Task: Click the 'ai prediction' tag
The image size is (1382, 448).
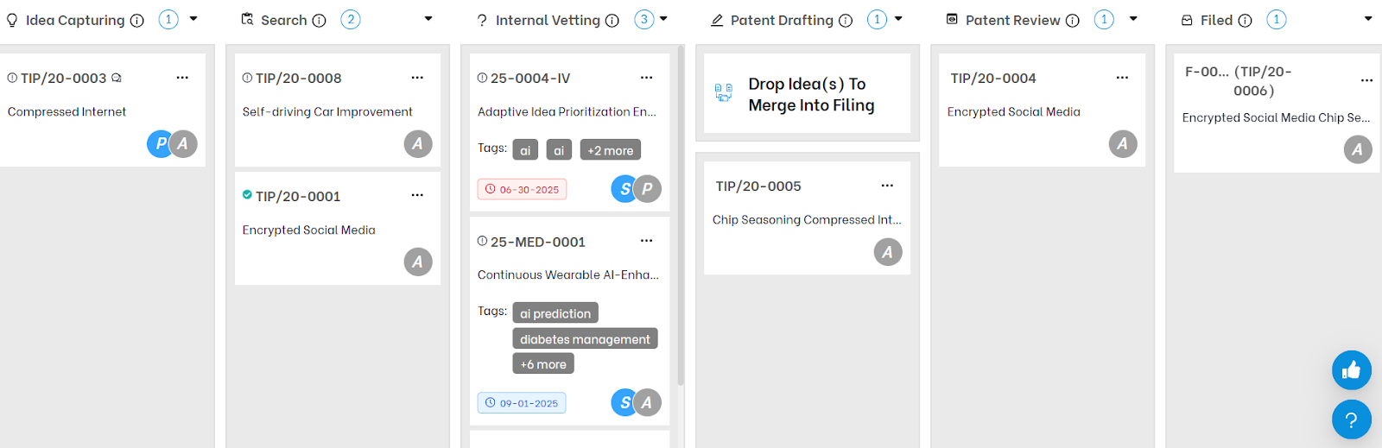Action: [555, 313]
